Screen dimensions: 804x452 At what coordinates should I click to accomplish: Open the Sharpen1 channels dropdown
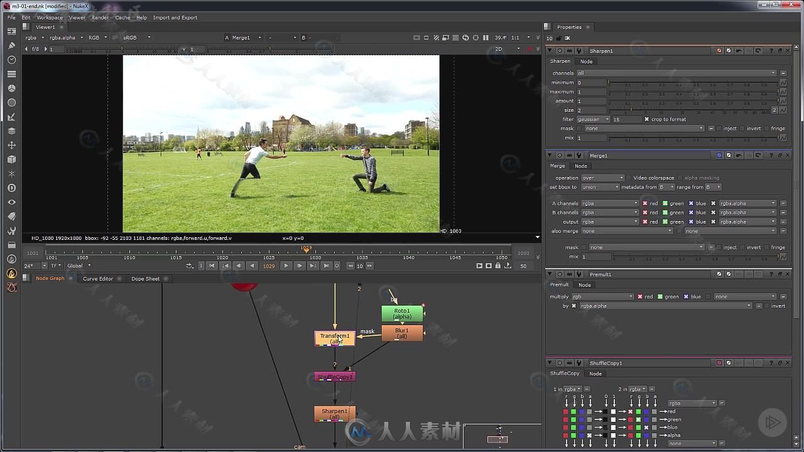(676, 73)
